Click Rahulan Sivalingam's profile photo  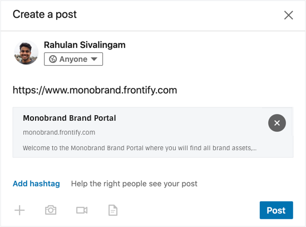click(26, 52)
